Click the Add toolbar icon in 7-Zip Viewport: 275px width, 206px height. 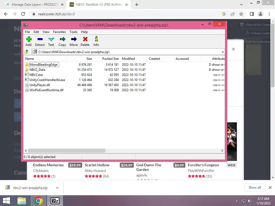29,39
